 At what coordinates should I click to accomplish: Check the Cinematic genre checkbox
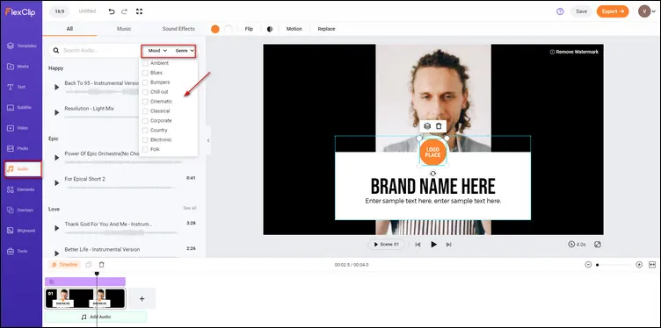point(145,102)
